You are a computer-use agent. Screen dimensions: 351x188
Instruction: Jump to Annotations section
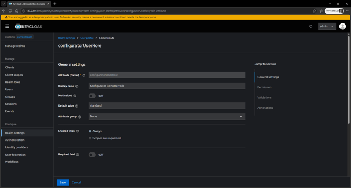click(265, 108)
